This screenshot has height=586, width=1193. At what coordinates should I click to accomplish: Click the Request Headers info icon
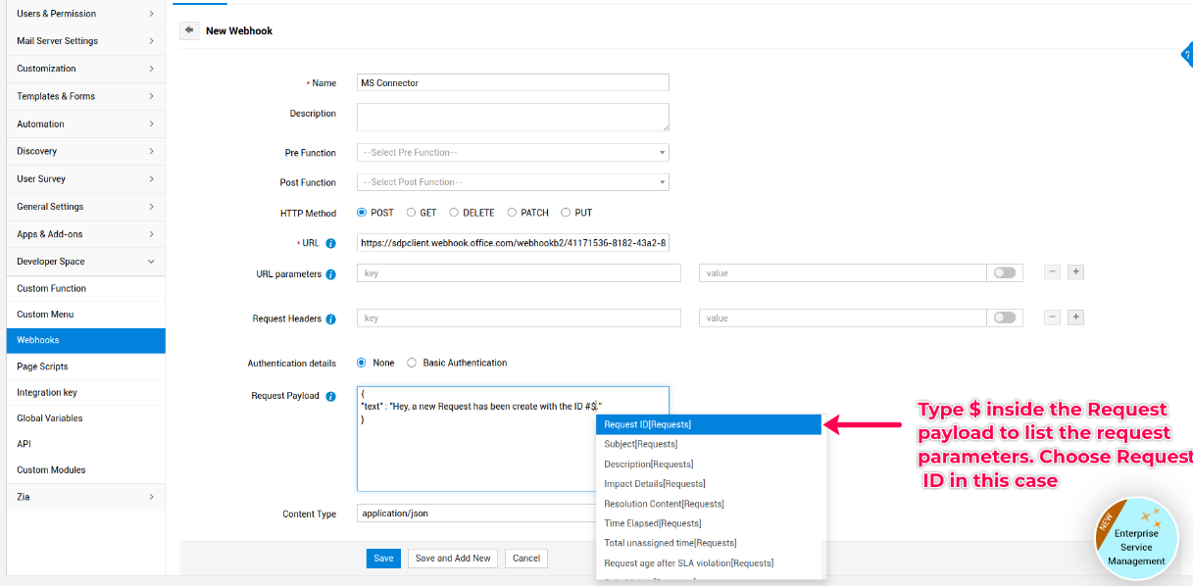coord(330,319)
